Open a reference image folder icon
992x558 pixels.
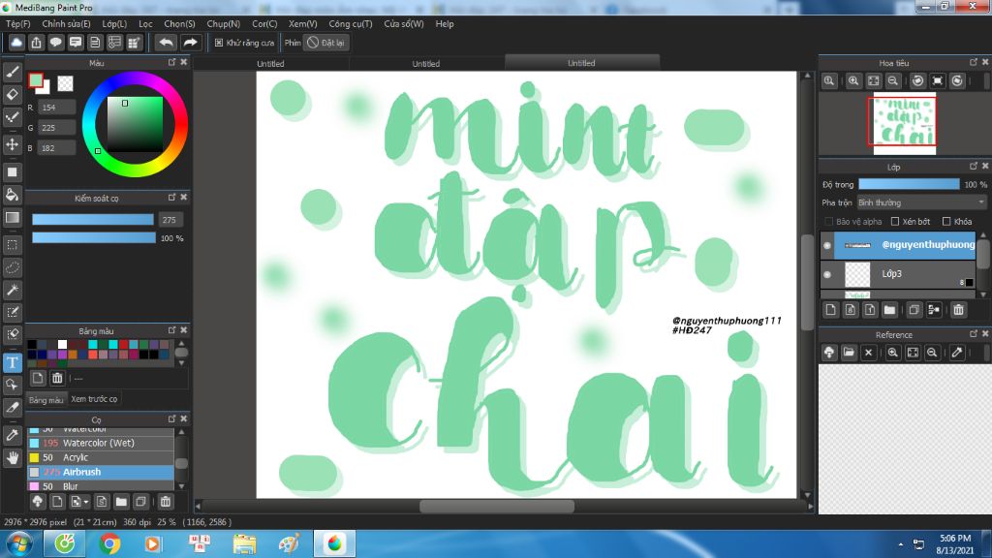point(849,353)
